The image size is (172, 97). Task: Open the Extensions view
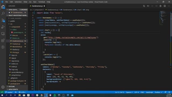[x=3, y=40]
